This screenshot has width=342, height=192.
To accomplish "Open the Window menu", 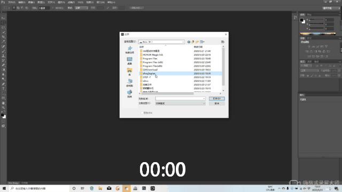I will click(x=100, y=2).
